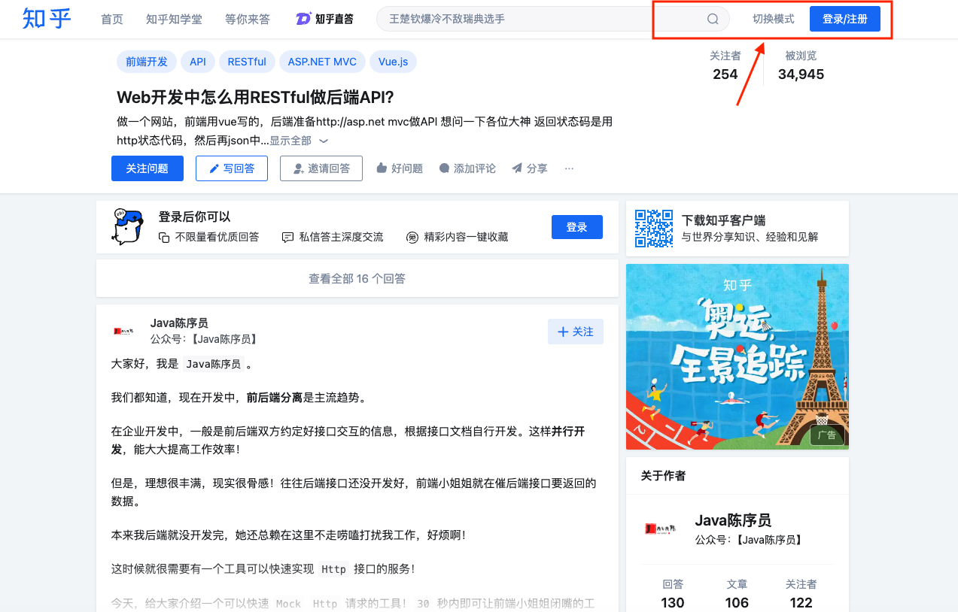Viewport: 958px width, 612px height.
Task: Click the 关注问题 button
Action: [x=148, y=168]
